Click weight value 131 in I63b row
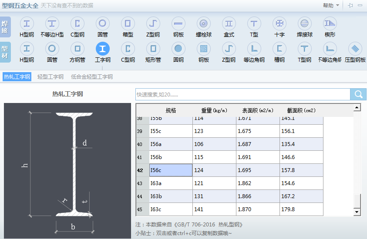The height and width of the screenshot is (239, 367). point(214,196)
